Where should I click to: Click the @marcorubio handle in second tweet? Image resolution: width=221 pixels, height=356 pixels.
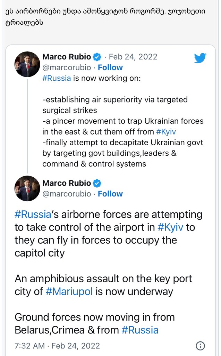coord(67,194)
